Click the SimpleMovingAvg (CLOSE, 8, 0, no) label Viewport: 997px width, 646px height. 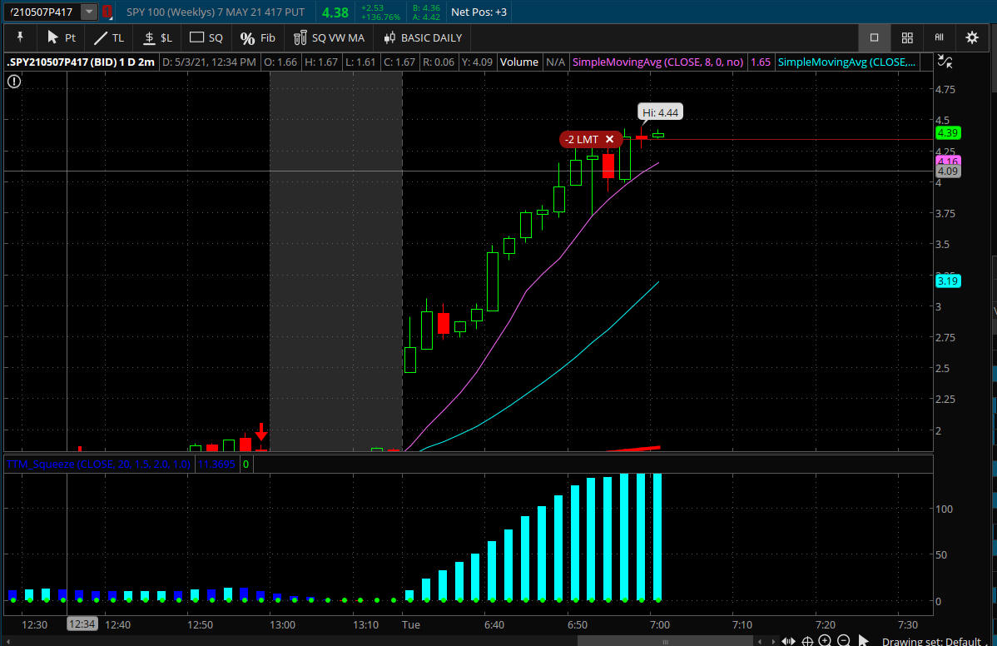(658, 62)
